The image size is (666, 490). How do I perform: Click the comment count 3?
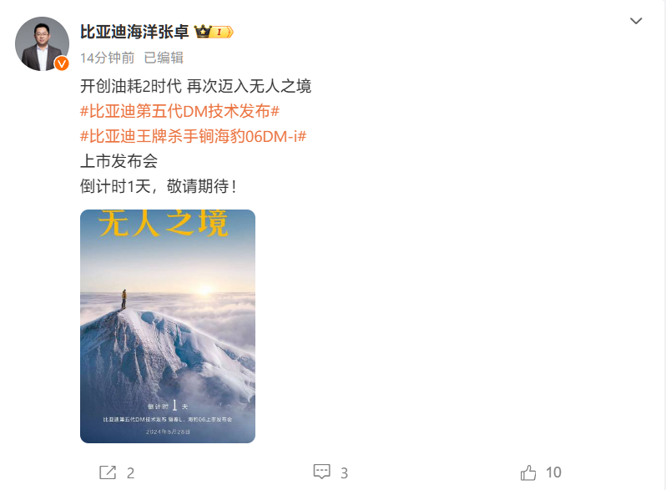pos(344,473)
